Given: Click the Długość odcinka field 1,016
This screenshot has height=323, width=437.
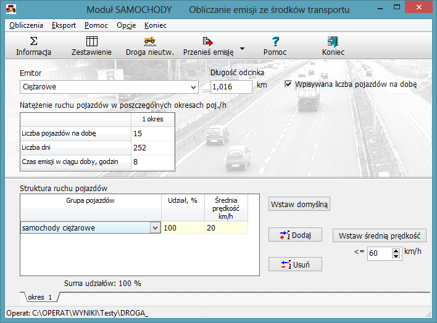Looking at the screenshot, I should click(231, 87).
